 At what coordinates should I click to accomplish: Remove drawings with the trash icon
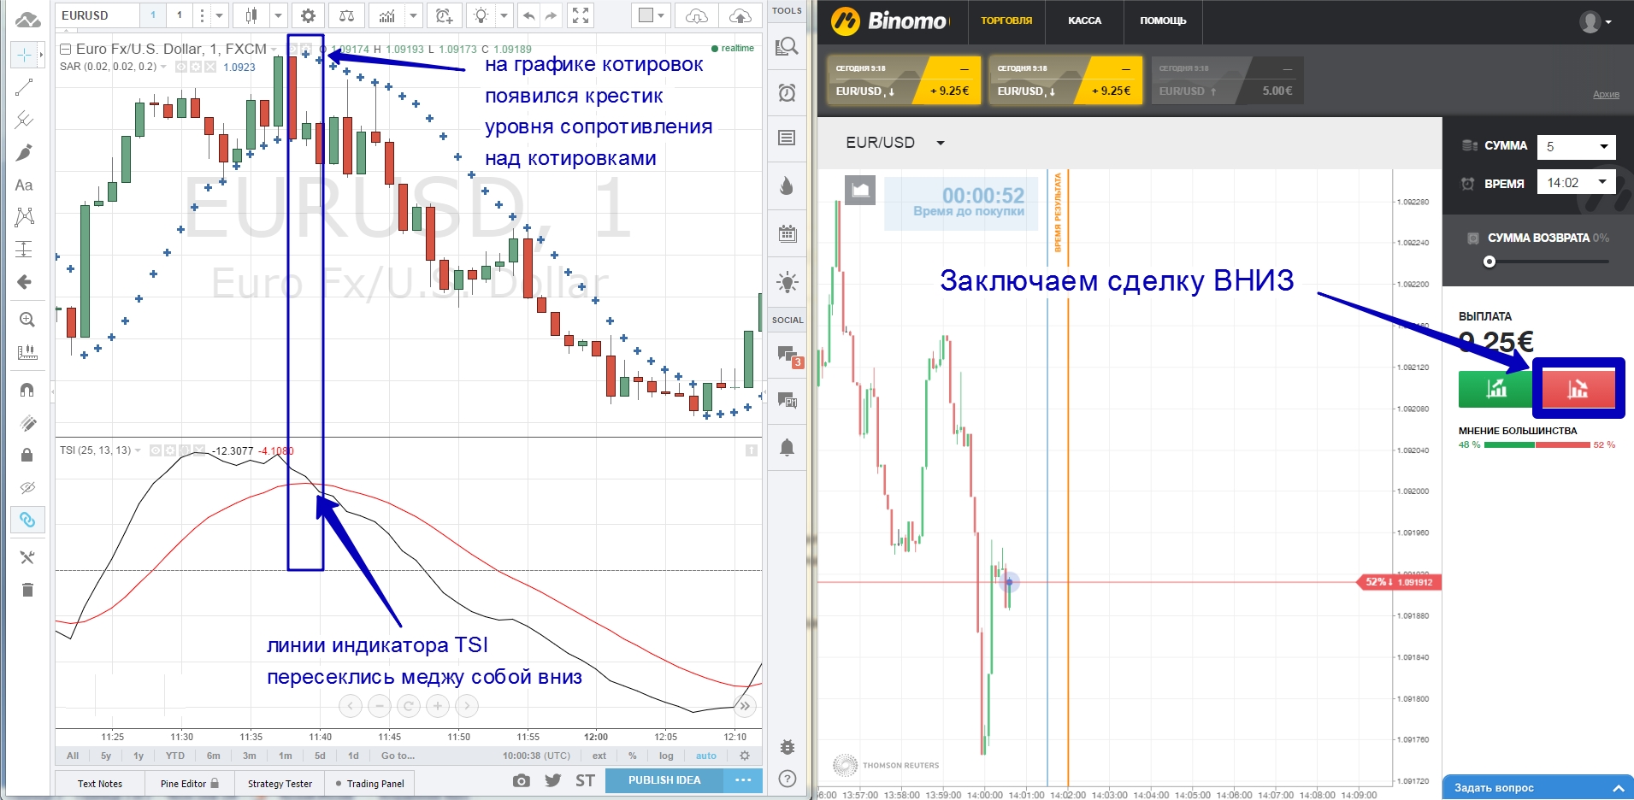pos(27,590)
